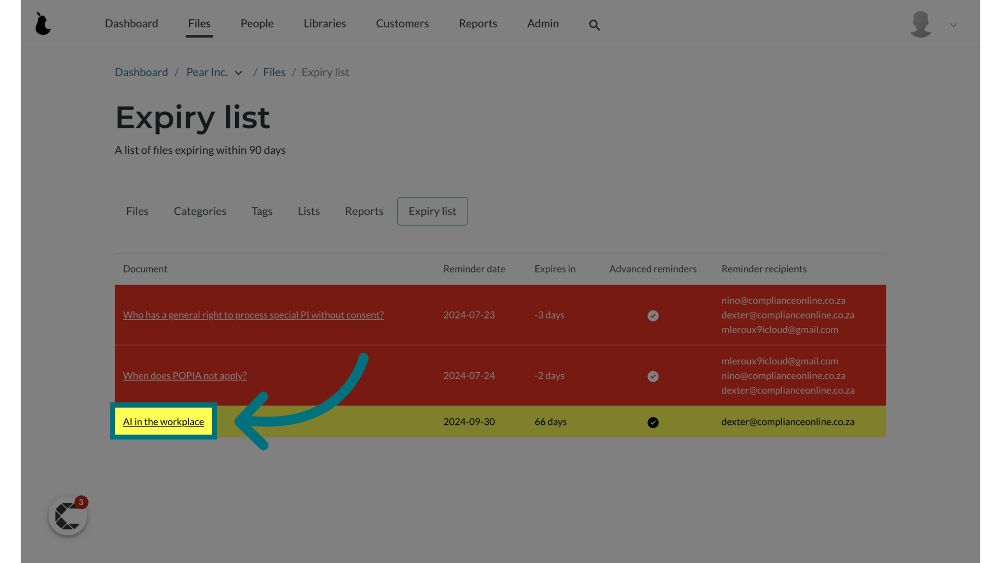Click the Customers menu item
Screen dimensions: 1001x563
point(402,23)
